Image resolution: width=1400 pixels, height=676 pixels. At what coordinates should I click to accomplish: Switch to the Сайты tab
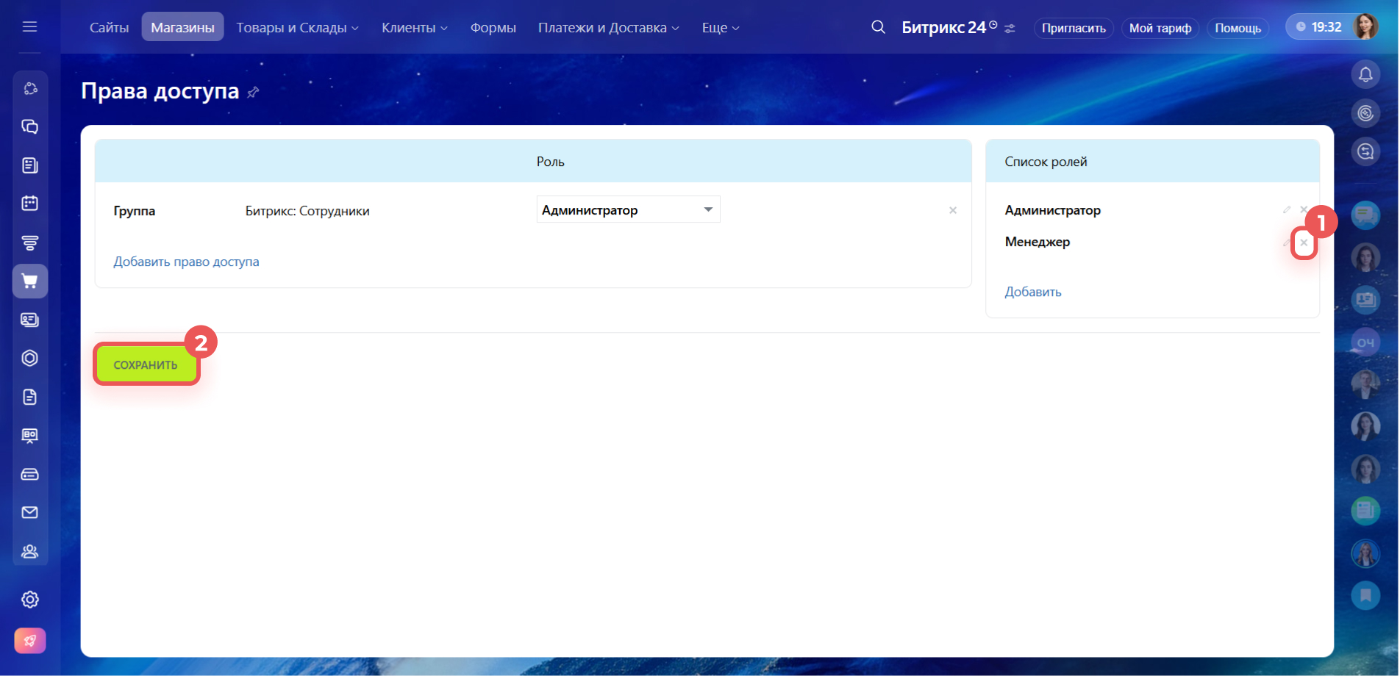point(109,28)
